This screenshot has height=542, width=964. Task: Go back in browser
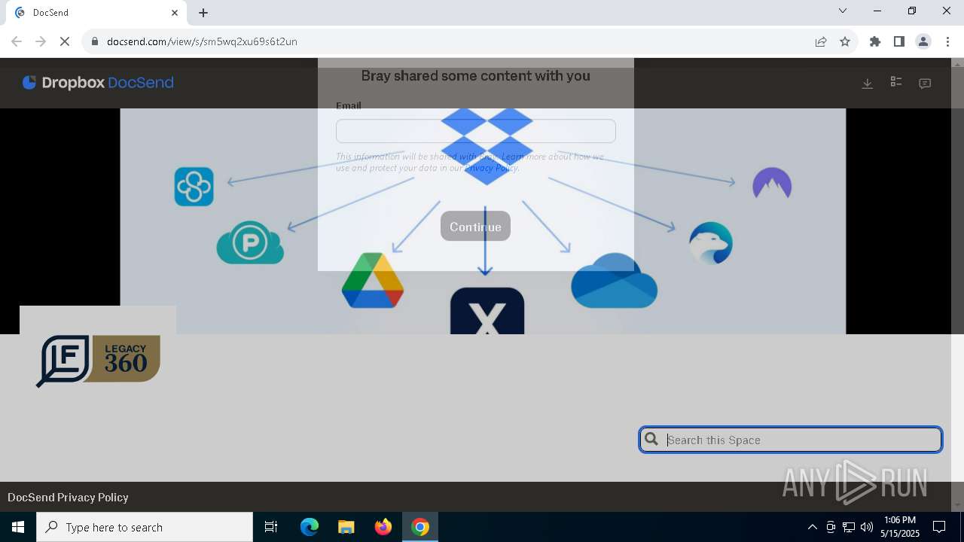tap(17, 41)
